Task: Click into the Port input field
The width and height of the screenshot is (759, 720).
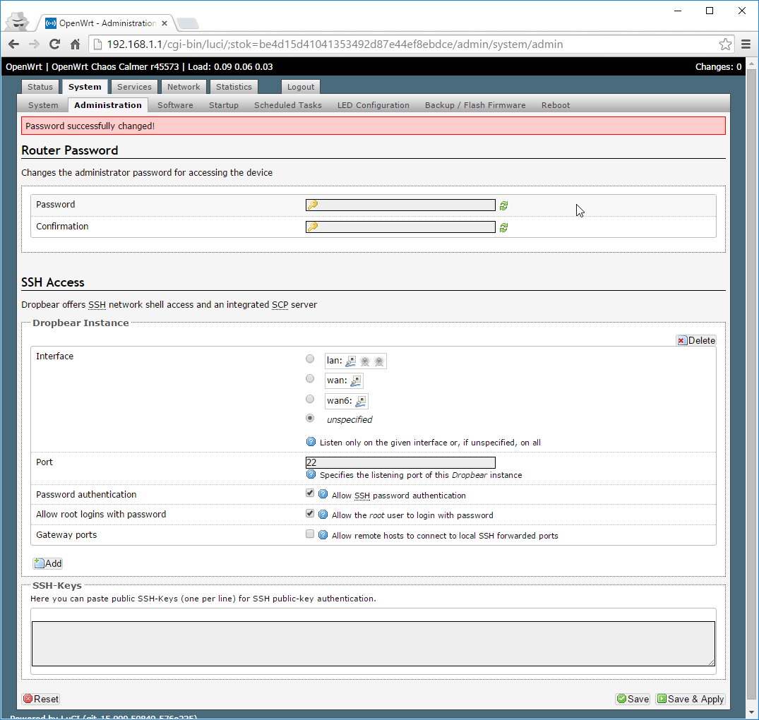Action: coord(400,462)
